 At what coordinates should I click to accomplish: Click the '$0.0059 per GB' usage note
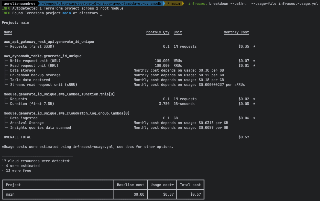pos(213,128)
